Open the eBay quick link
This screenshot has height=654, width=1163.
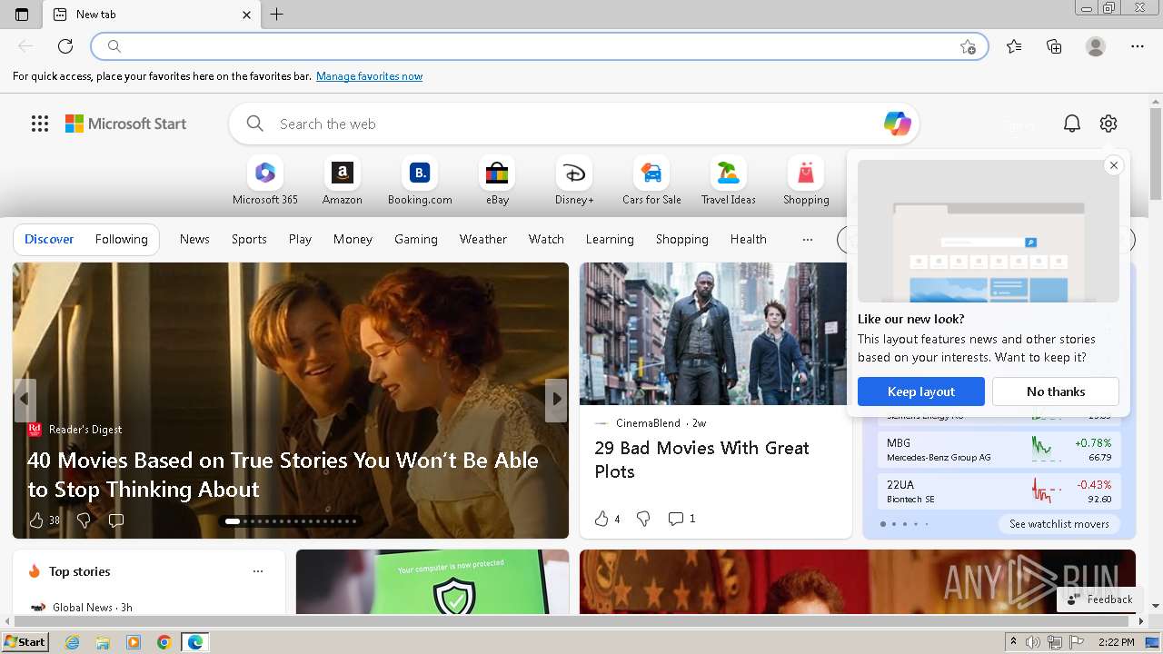(x=497, y=181)
